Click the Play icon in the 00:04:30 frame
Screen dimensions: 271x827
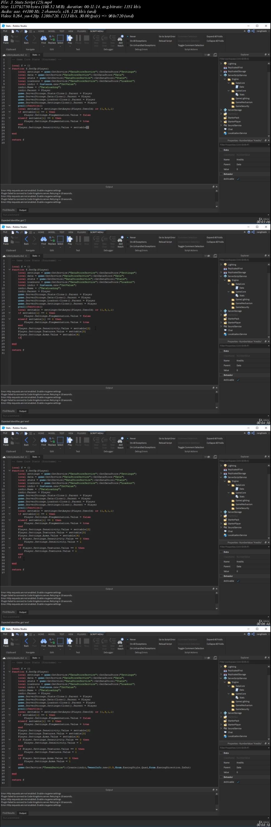click(x=69, y=239)
